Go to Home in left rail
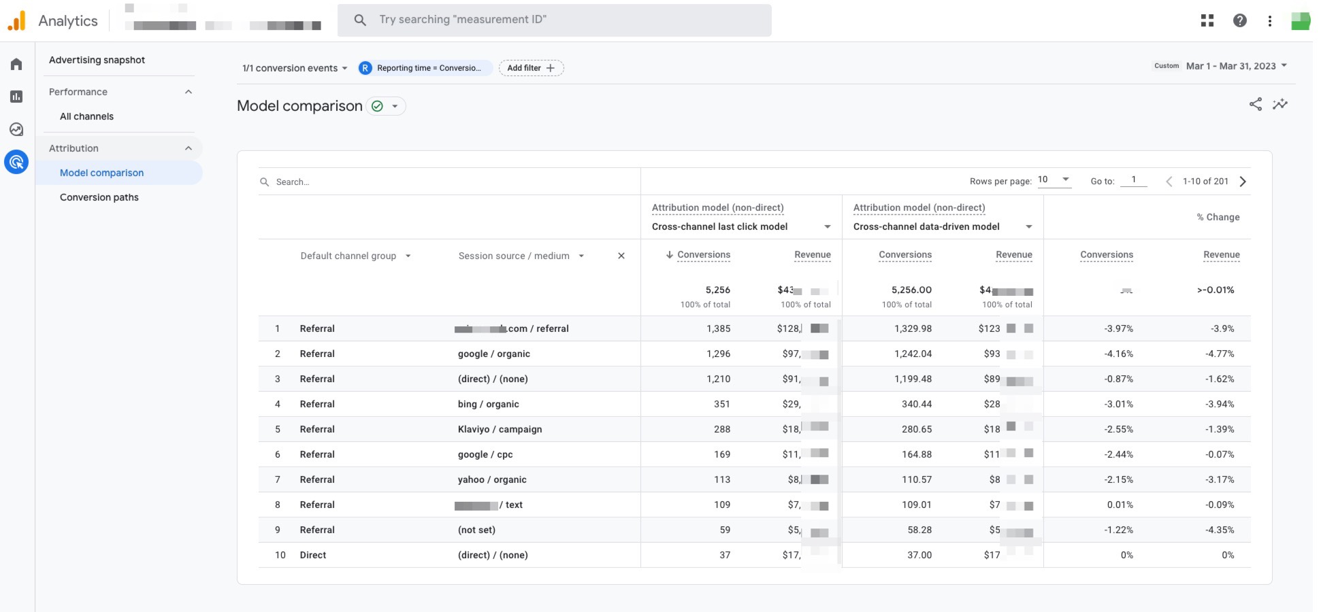The width and height of the screenshot is (1336, 612). pos(16,65)
